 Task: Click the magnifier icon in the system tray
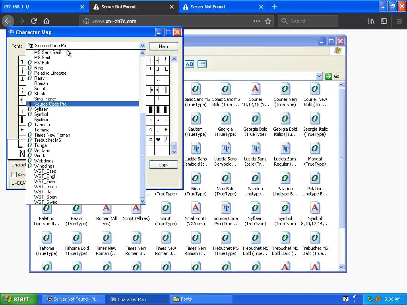click(378, 299)
